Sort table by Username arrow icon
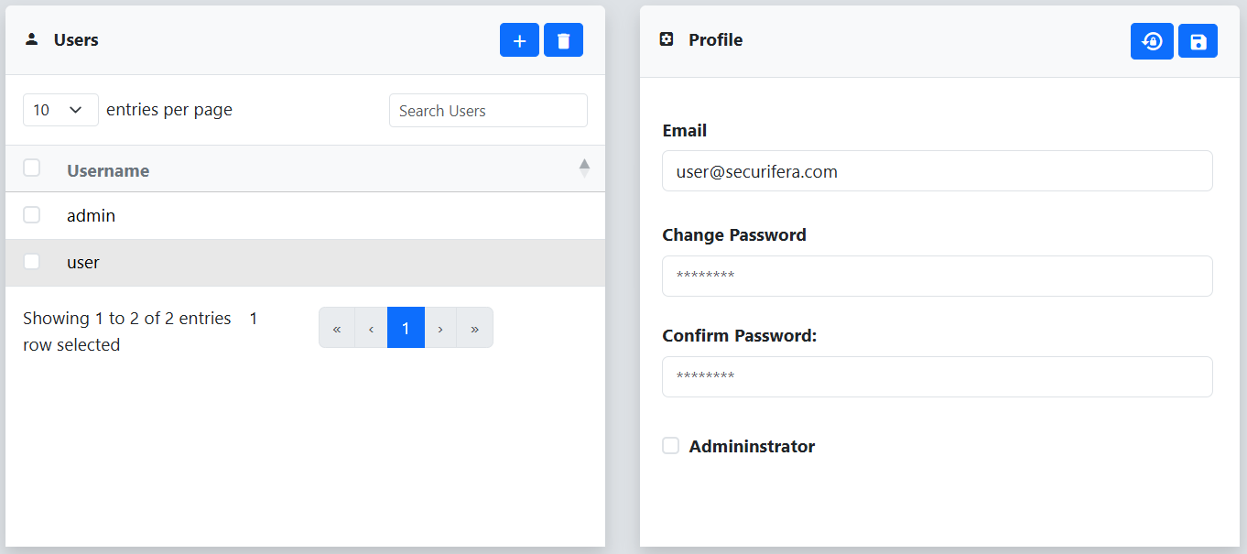The width and height of the screenshot is (1247, 554). click(x=584, y=168)
